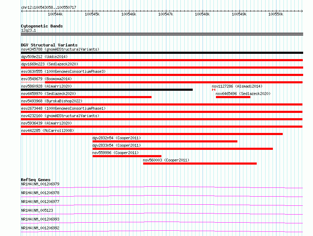The height and width of the screenshot is (236, 313).
Task: Click the gray 12q23.1 cytogenetic band bar
Action: click(x=162, y=34)
